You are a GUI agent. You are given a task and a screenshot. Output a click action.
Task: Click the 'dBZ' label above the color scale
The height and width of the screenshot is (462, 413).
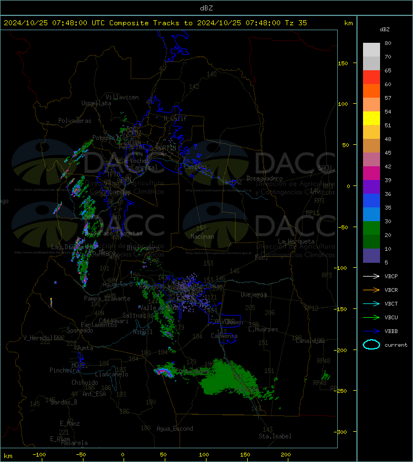coord(384,30)
